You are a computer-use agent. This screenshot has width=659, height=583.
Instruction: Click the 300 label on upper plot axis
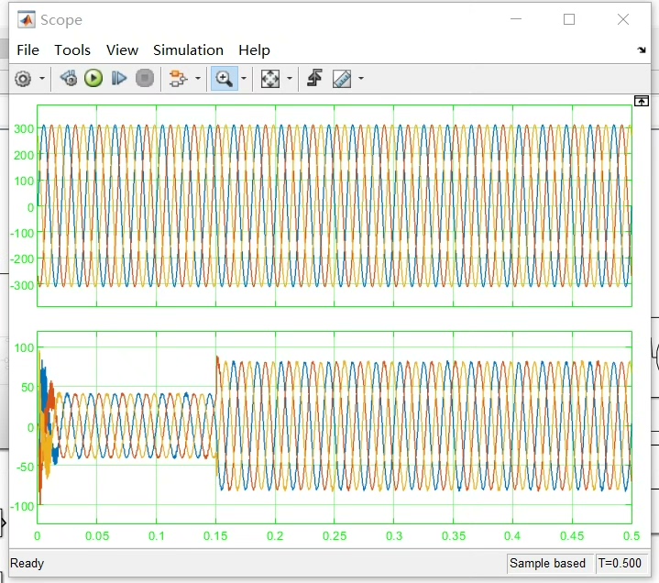tap(24, 129)
